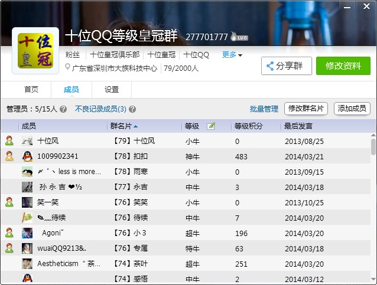The image size is (377, 285).
Task: Click avatar of member less is more
Action: (x=27, y=172)
